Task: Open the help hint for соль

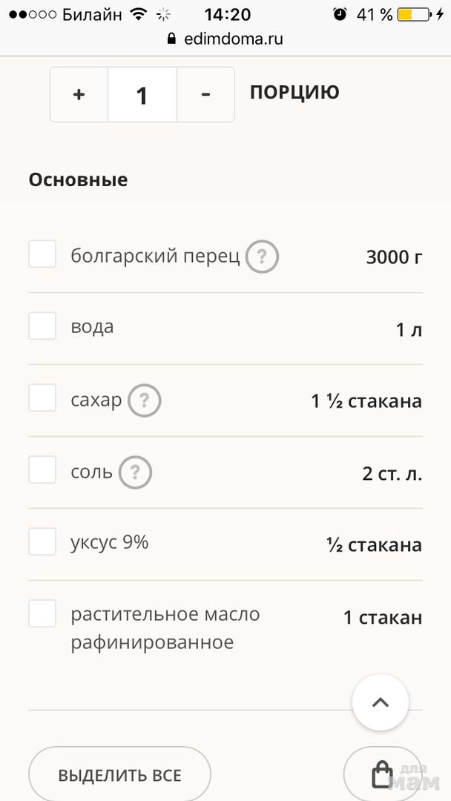Action: [x=135, y=472]
